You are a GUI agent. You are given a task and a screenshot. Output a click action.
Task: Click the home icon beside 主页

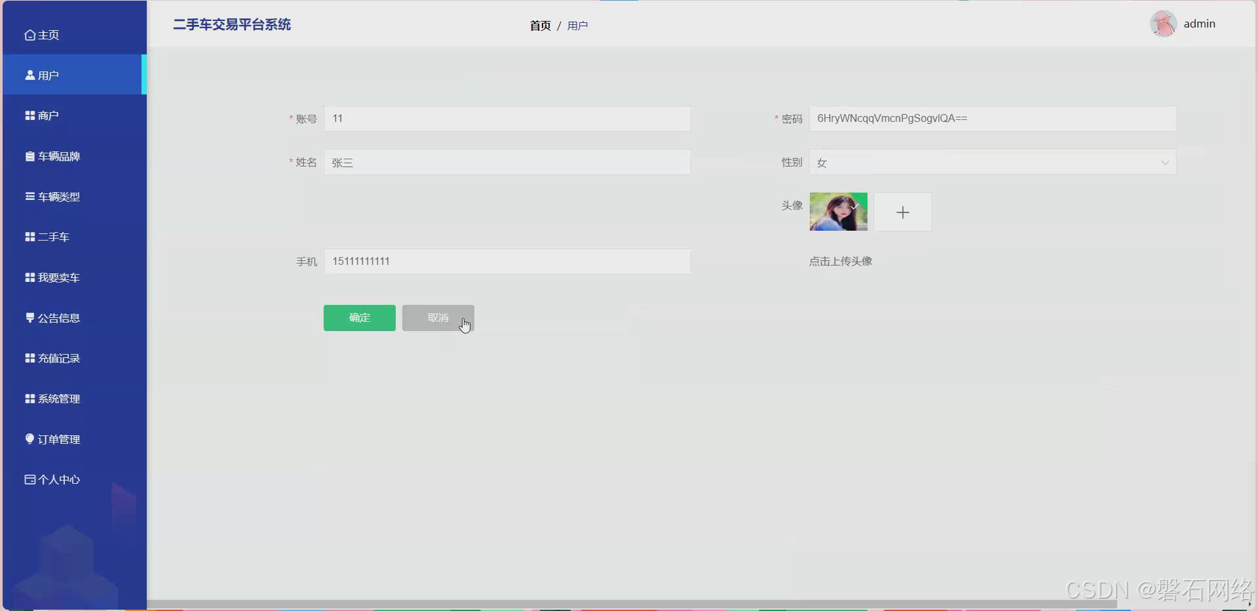[x=30, y=35]
